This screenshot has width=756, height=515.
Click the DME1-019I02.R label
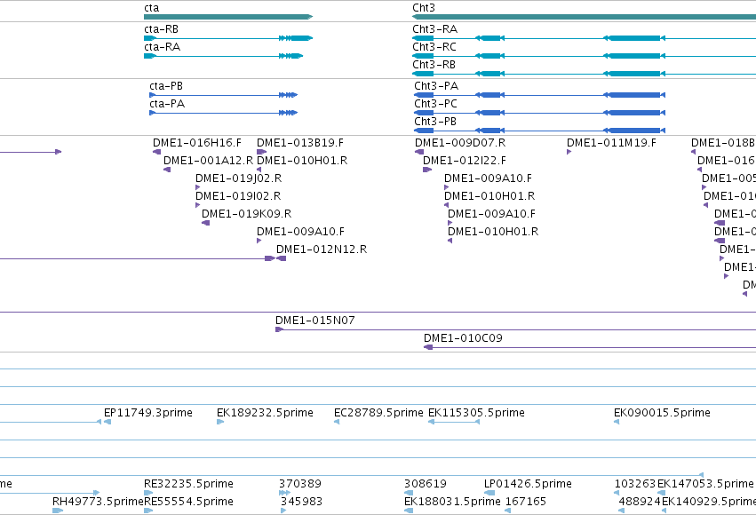[x=238, y=196]
